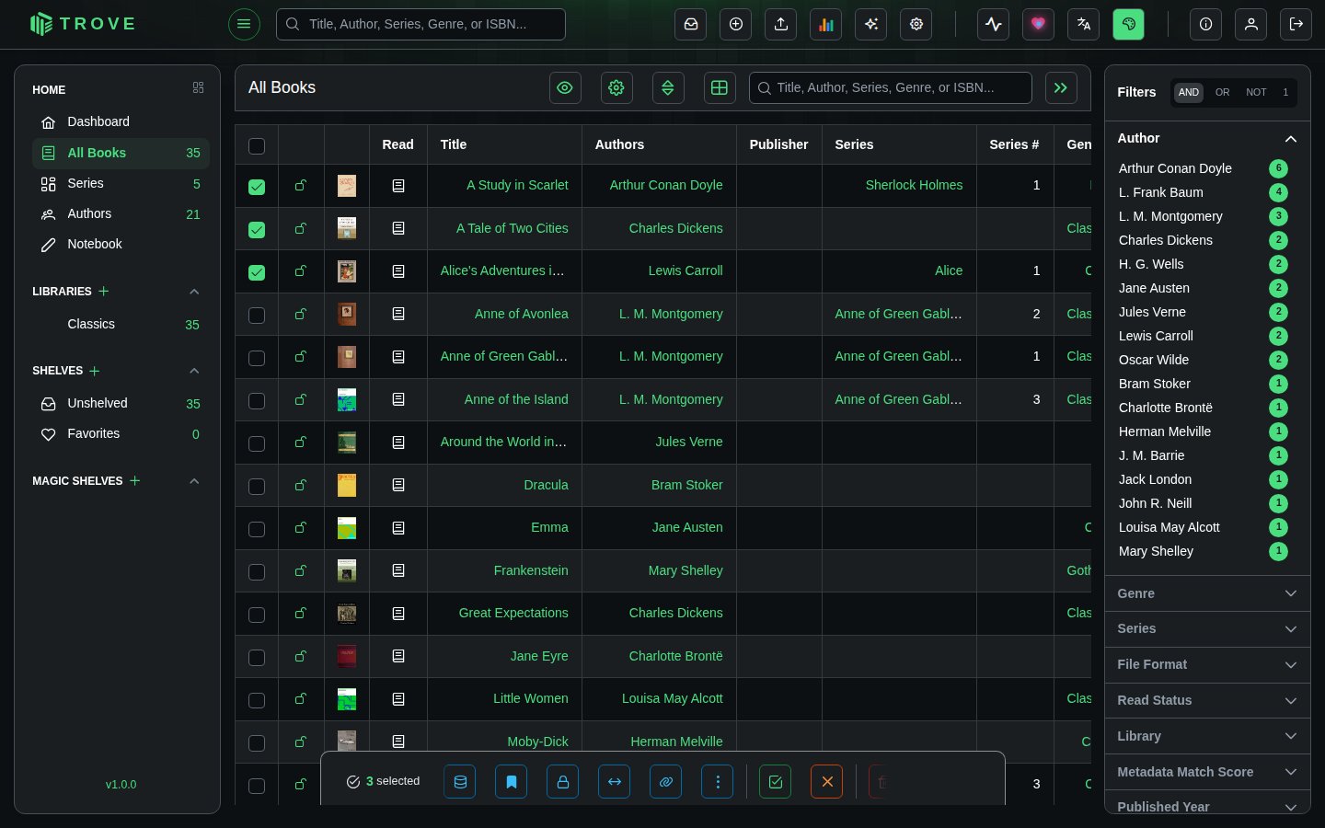
Task: Open the inbox tray icon in top bar
Action: pos(691,25)
